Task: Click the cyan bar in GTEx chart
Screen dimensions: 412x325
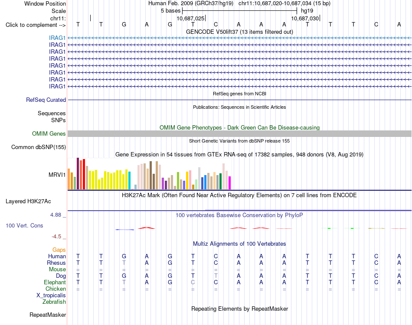Action: [130, 180]
